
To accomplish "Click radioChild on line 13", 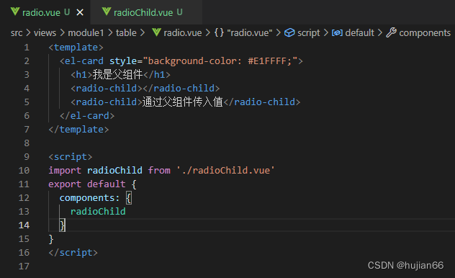I will (98, 212).
